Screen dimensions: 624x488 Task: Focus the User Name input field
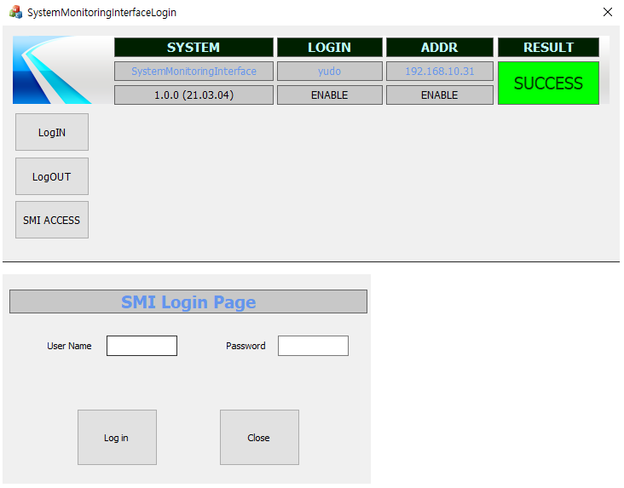(142, 346)
